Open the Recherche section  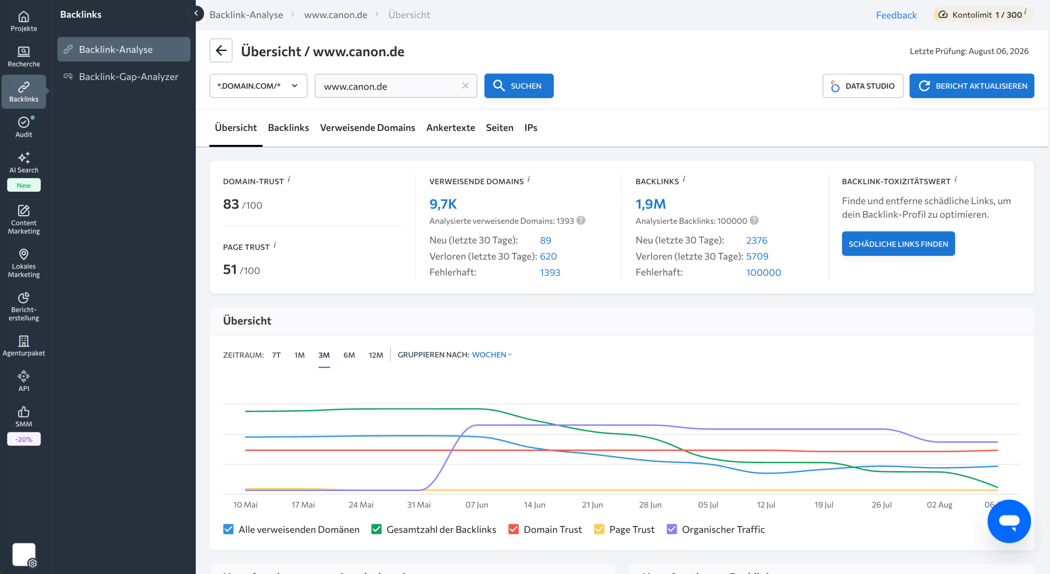(x=24, y=57)
